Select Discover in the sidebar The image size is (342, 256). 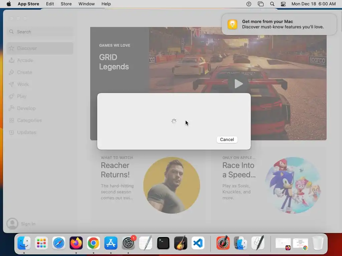coord(40,48)
